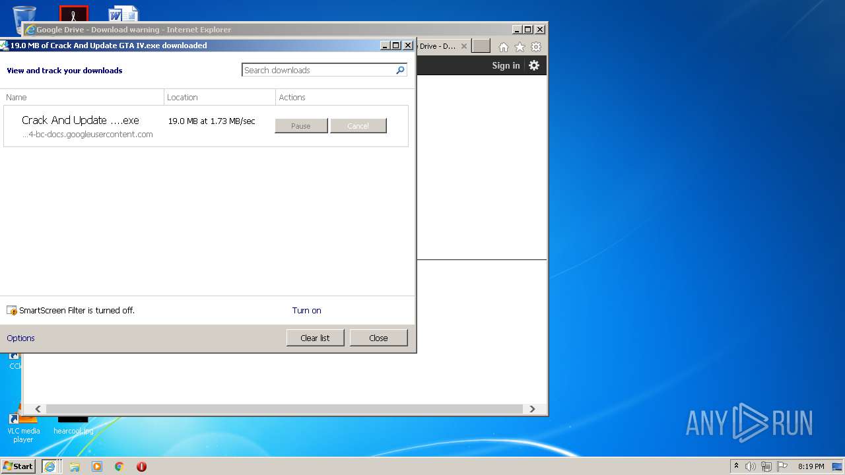Click 19.0 MB at 1.73 MB/sec text
The image size is (845, 475).
(211, 121)
